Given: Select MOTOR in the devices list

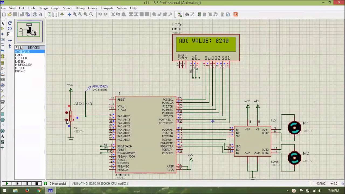Looking at the screenshot, I should (20, 68).
